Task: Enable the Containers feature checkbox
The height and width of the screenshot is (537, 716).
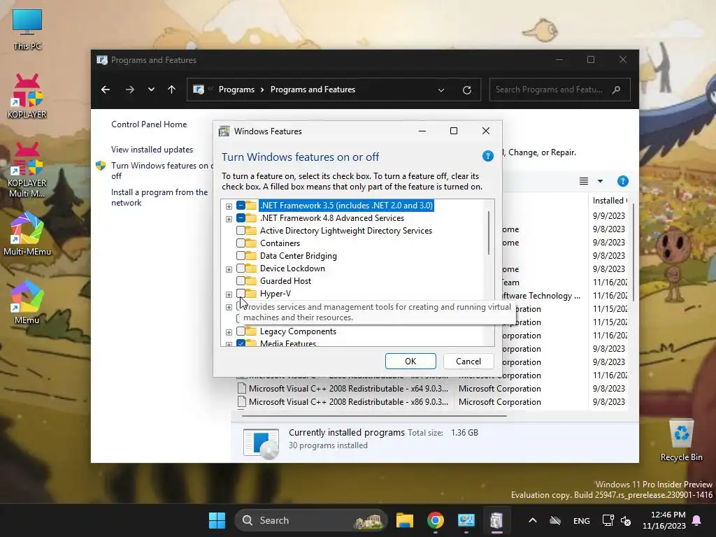Action: pyautogui.click(x=241, y=243)
